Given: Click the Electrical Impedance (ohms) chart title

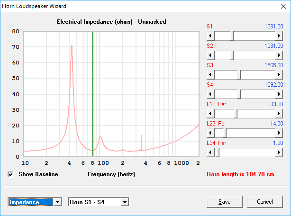Looking at the screenshot, I should click(x=94, y=22).
